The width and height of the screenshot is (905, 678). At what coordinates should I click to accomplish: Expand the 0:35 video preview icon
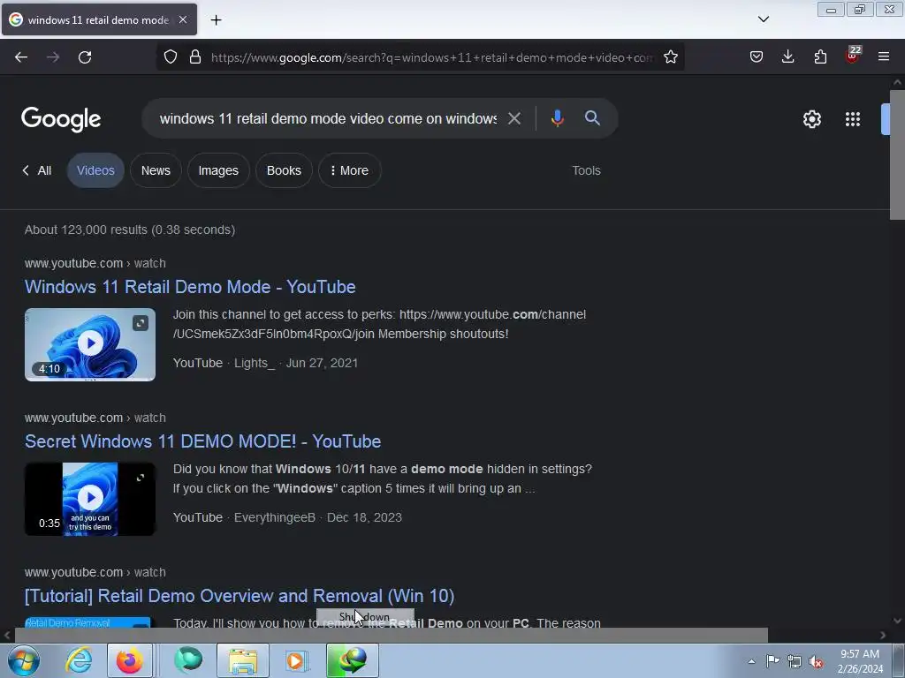click(141, 478)
